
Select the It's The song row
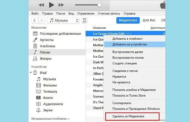pos(95,102)
